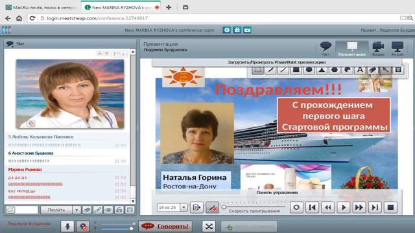
Task: Click the browser home icon
Action: pyautogui.click(x=19, y=18)
